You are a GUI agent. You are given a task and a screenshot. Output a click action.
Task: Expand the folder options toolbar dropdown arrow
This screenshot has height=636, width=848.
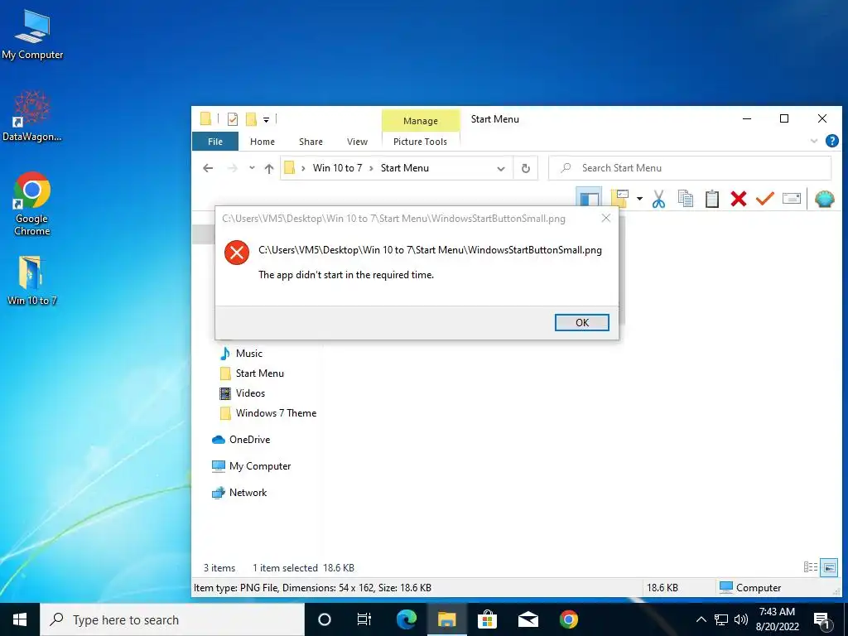639,199
